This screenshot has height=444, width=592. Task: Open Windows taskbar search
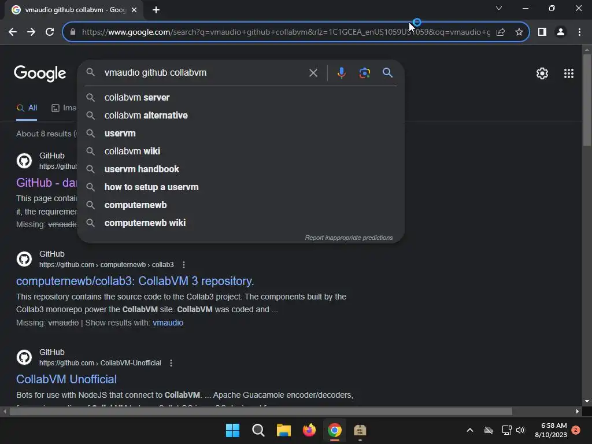[x=258, y=430]
